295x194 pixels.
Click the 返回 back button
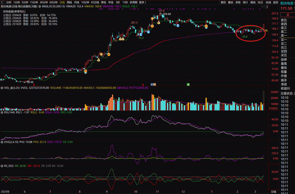click(x=275, y=2)
